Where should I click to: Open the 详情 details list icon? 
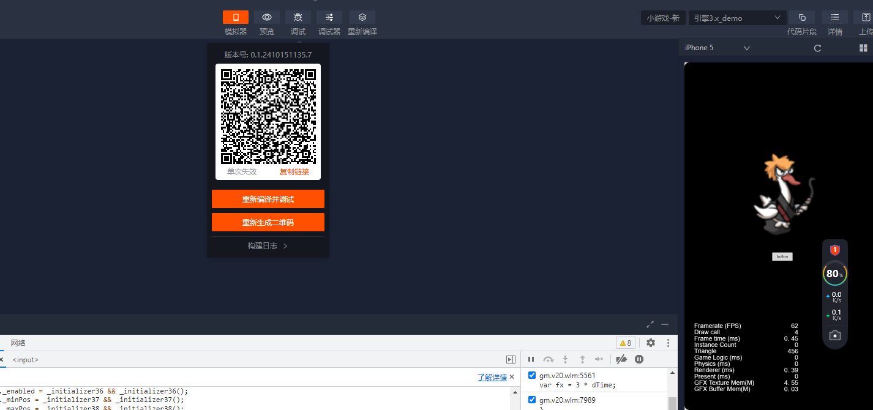point(835,17)
